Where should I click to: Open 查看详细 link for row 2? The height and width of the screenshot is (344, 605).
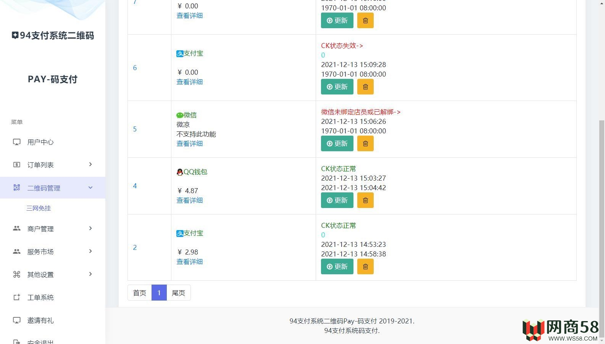tap(189, 262)
